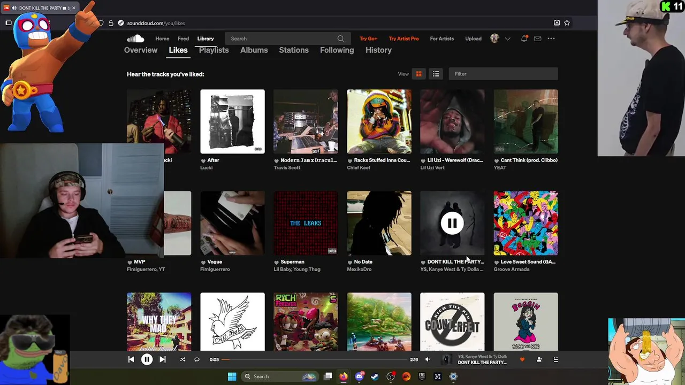Toggle the heart on Vogue track

point(203,262)
